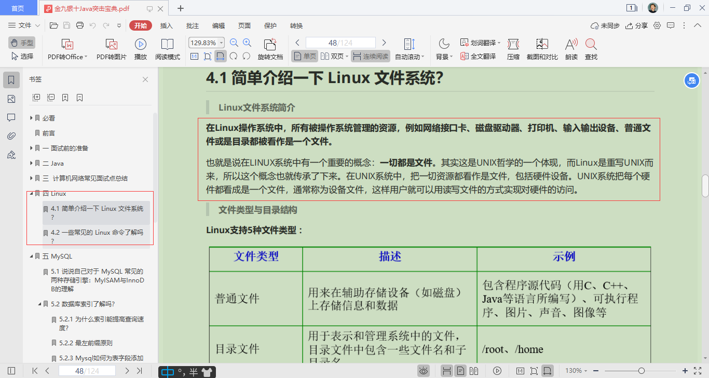Start slideshow with the 播放 icon
Screen dimensions: 709x378
[x=140, y=49]
